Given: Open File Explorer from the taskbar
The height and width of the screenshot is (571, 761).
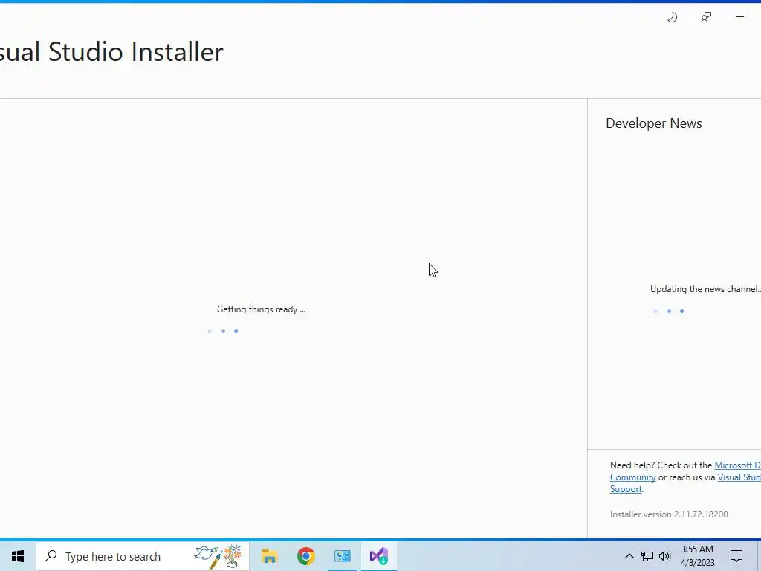Looking at the screenshot, I should point(269,556).
